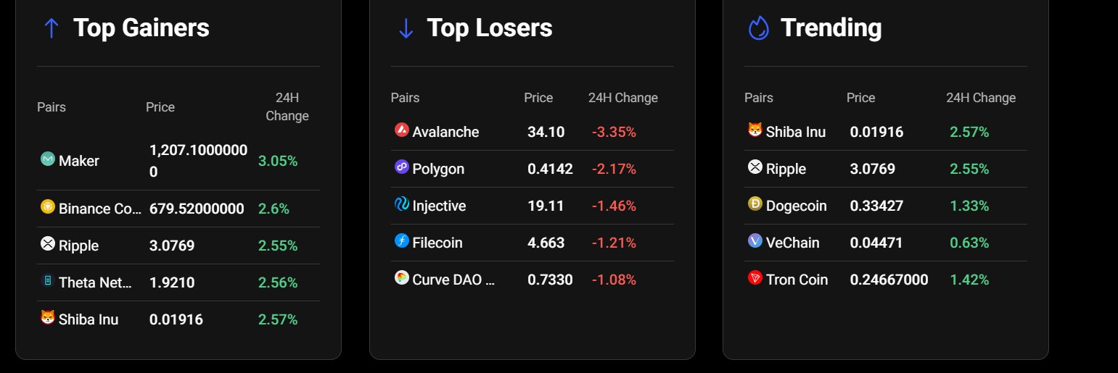1118x373 pixels.
Task: Click the Top Gainers heading
Action: (141, 28)
